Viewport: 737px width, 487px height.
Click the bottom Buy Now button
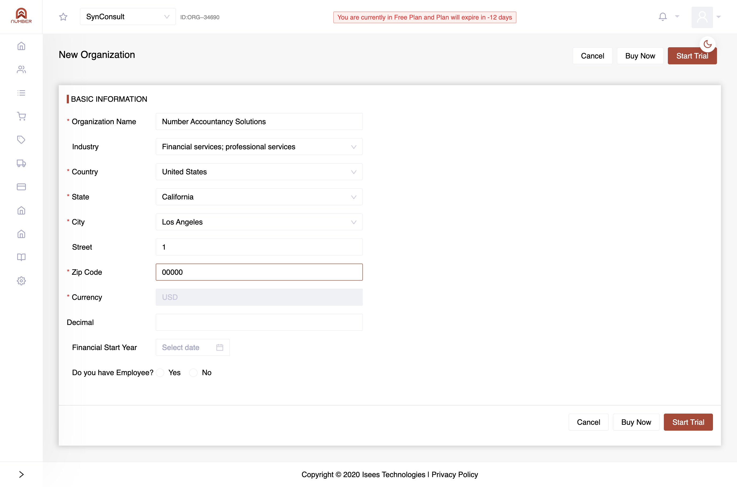click(x=636, y=422)
